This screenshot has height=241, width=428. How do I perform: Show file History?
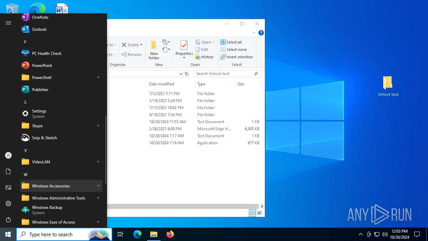[204, 57]
